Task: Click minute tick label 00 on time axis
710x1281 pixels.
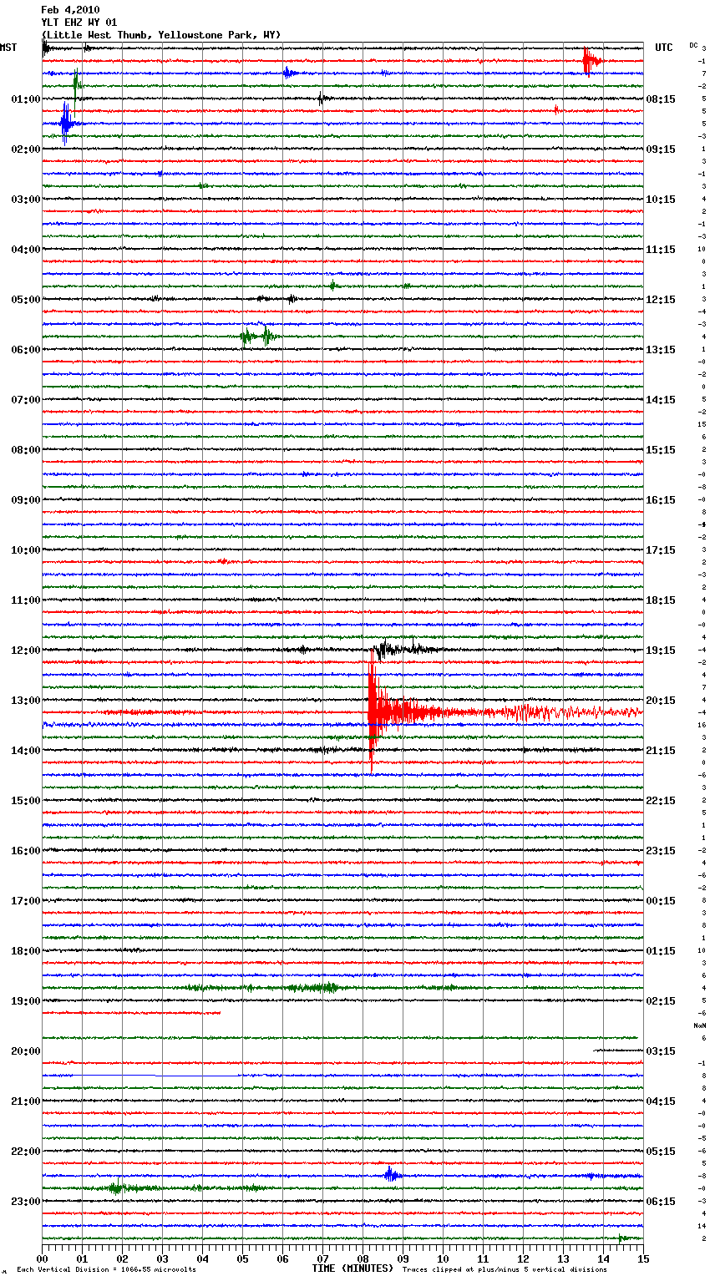Action: pos(42,1258)
